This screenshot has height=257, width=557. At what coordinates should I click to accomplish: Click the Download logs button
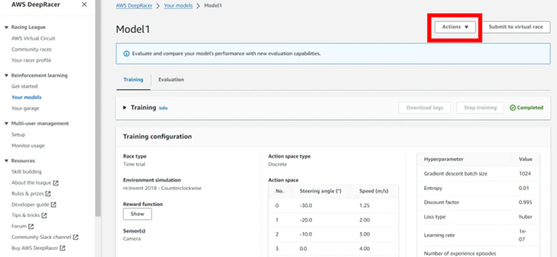pyautogui.click(x=424, y=108)
